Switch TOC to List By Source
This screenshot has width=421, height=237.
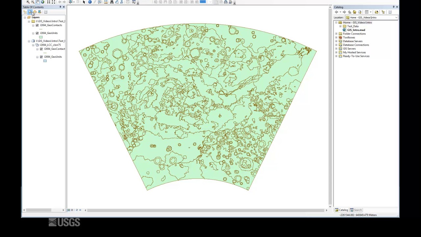(30, 12)
